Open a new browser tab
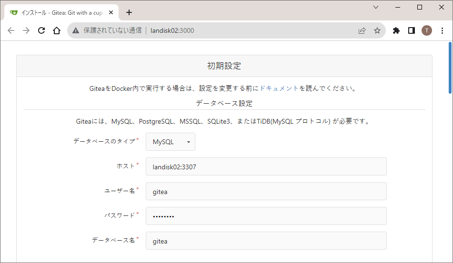 click(x=129, y=12)
